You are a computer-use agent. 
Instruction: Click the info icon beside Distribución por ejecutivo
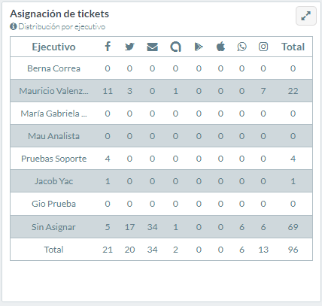13,26
